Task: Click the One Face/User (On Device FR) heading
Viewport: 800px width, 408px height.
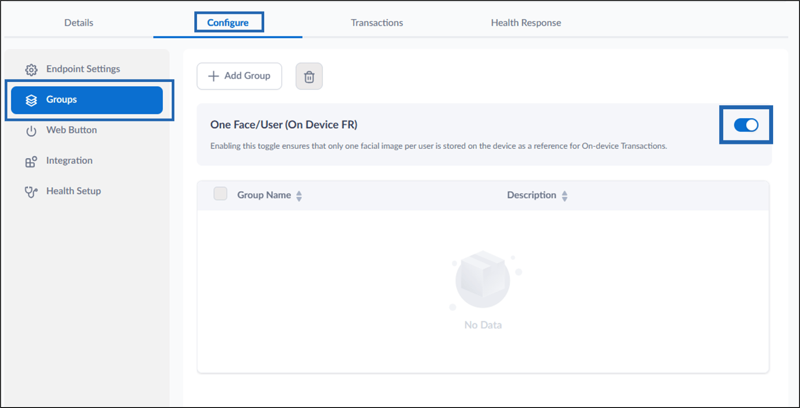Action: point(284,125)
